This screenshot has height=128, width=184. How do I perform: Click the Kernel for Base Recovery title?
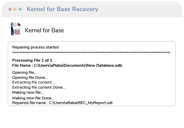[62, 9]
